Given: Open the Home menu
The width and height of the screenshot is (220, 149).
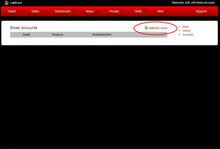Looking at the screenshot, I should coord(12,11).
